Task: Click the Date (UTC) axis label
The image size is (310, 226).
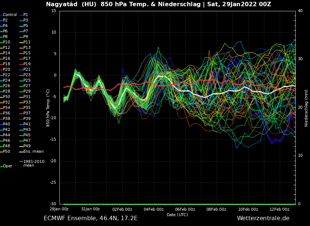Action: pos(177,215)
